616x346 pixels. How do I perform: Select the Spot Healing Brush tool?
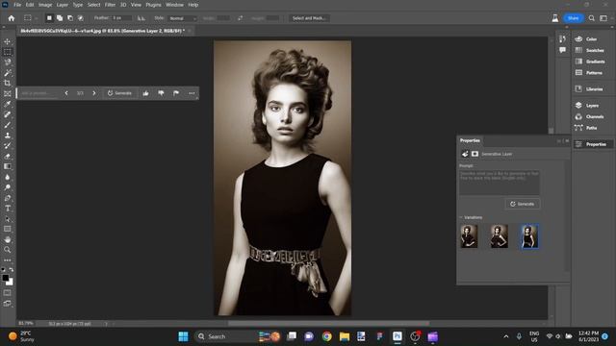coord(8,114)
